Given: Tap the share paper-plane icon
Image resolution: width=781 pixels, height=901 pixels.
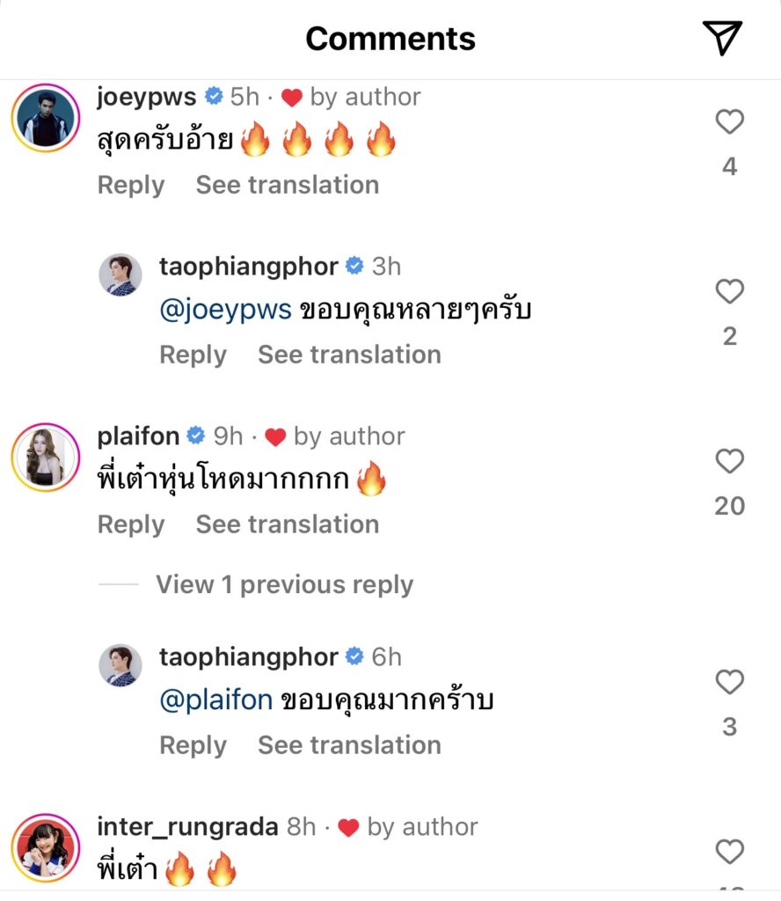Looking at the screenshot, I should pos(722,38).
